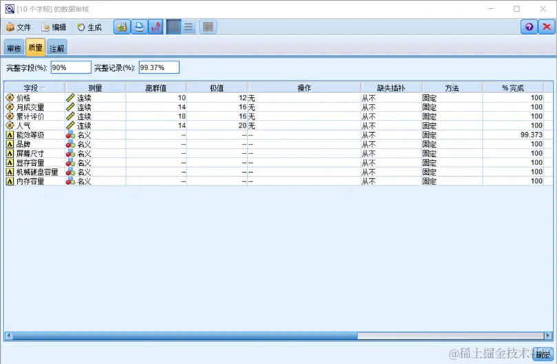557x364 pixels.
Task: Open the 文件 menu
Action: coord(19,27)
